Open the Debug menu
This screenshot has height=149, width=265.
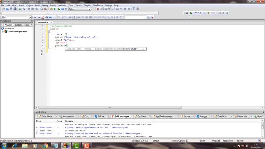45,5
